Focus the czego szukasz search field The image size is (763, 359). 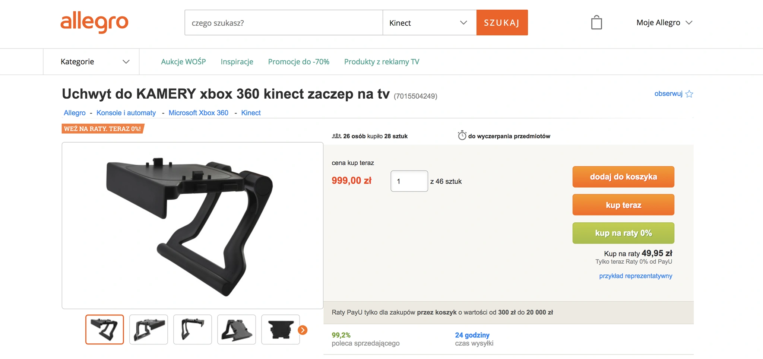point(284,23)
